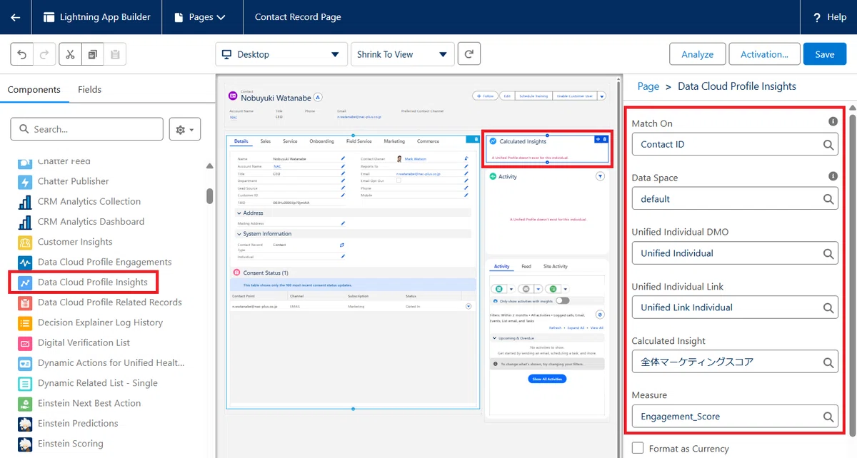The height and width of the screenshot is (458, 857).
Task: Open the component list settings gear menu
Action: (185, 129)
